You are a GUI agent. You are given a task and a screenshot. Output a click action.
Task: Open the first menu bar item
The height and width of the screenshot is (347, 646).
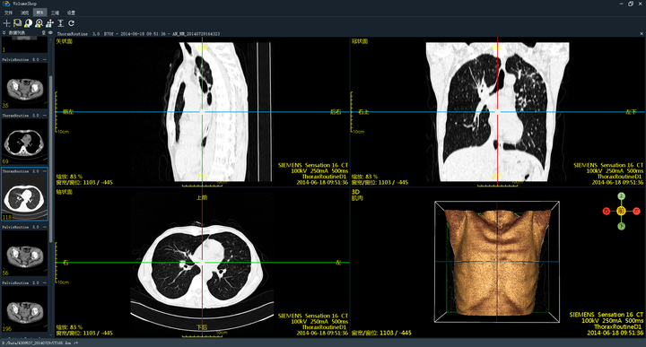pos(8,13)
